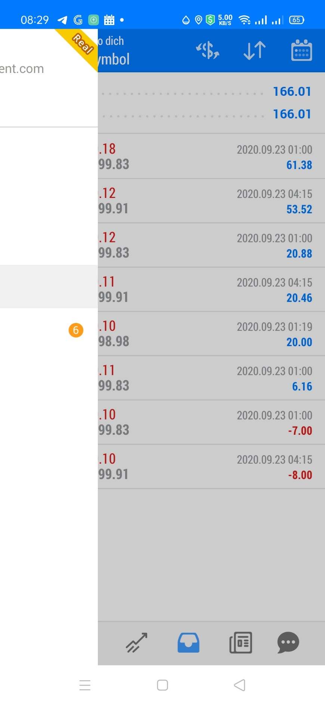Select the losing trade showing -7.00
325x705 pixels.
tap(211, 422)
